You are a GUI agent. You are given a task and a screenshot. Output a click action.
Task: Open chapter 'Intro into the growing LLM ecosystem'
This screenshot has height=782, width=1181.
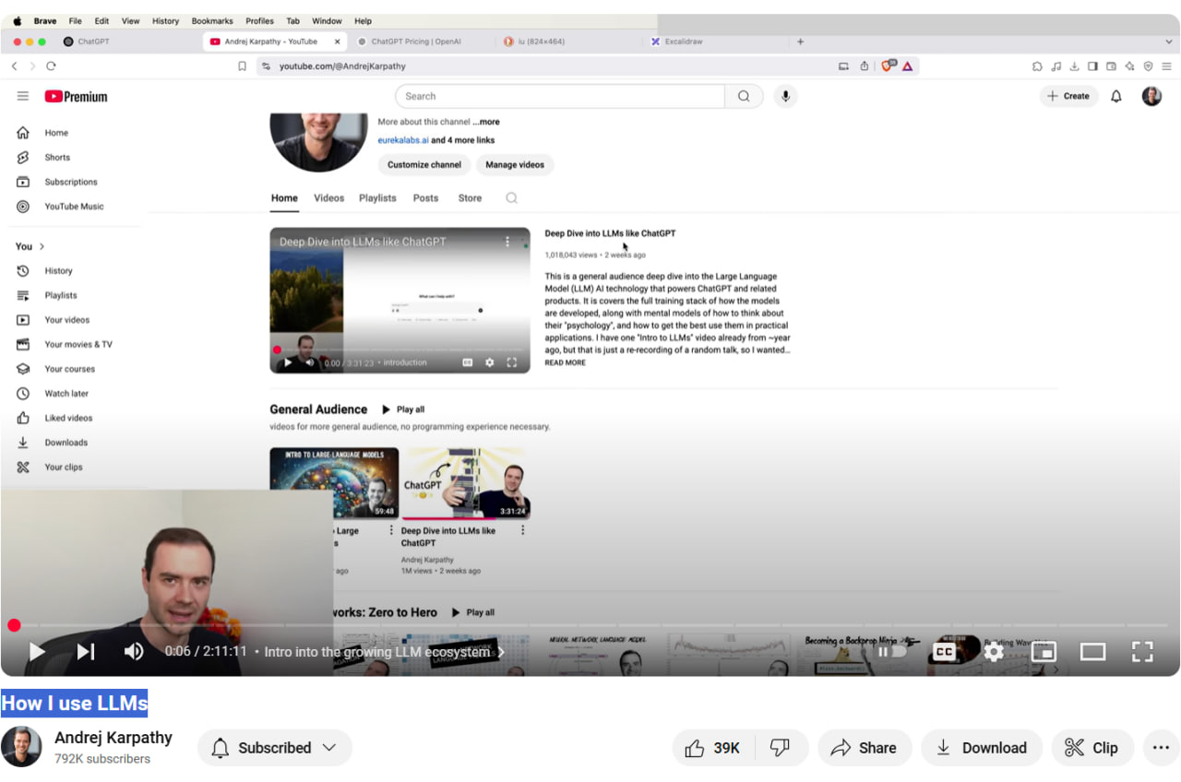(x=385, y=651)
